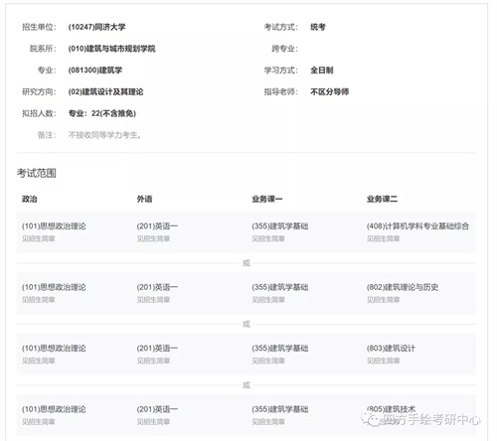
Task: Click the 考试范围 section heading
Action: tap(37, 173)
